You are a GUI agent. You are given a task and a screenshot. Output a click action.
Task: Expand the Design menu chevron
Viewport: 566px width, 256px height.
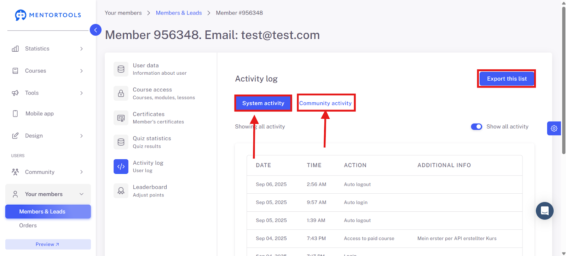click(x=81, y=136)
